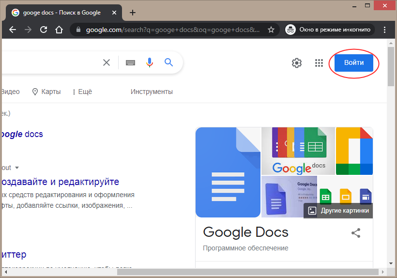
Task: Minimize the Chrome window
Action: coord(354,6)
